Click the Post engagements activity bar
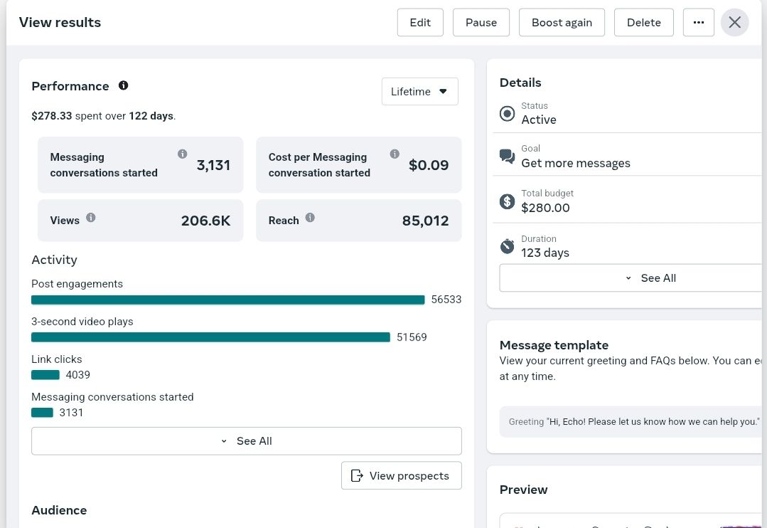The height and width of the screenshot is (528, 767). pyautogui.click(x=228, y=300)
